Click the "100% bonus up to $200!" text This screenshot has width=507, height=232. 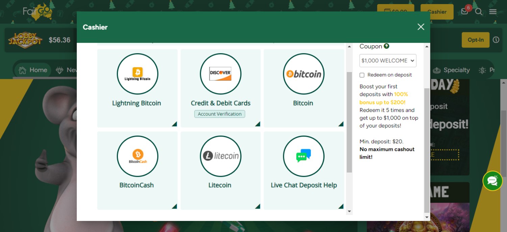(384, 98)
